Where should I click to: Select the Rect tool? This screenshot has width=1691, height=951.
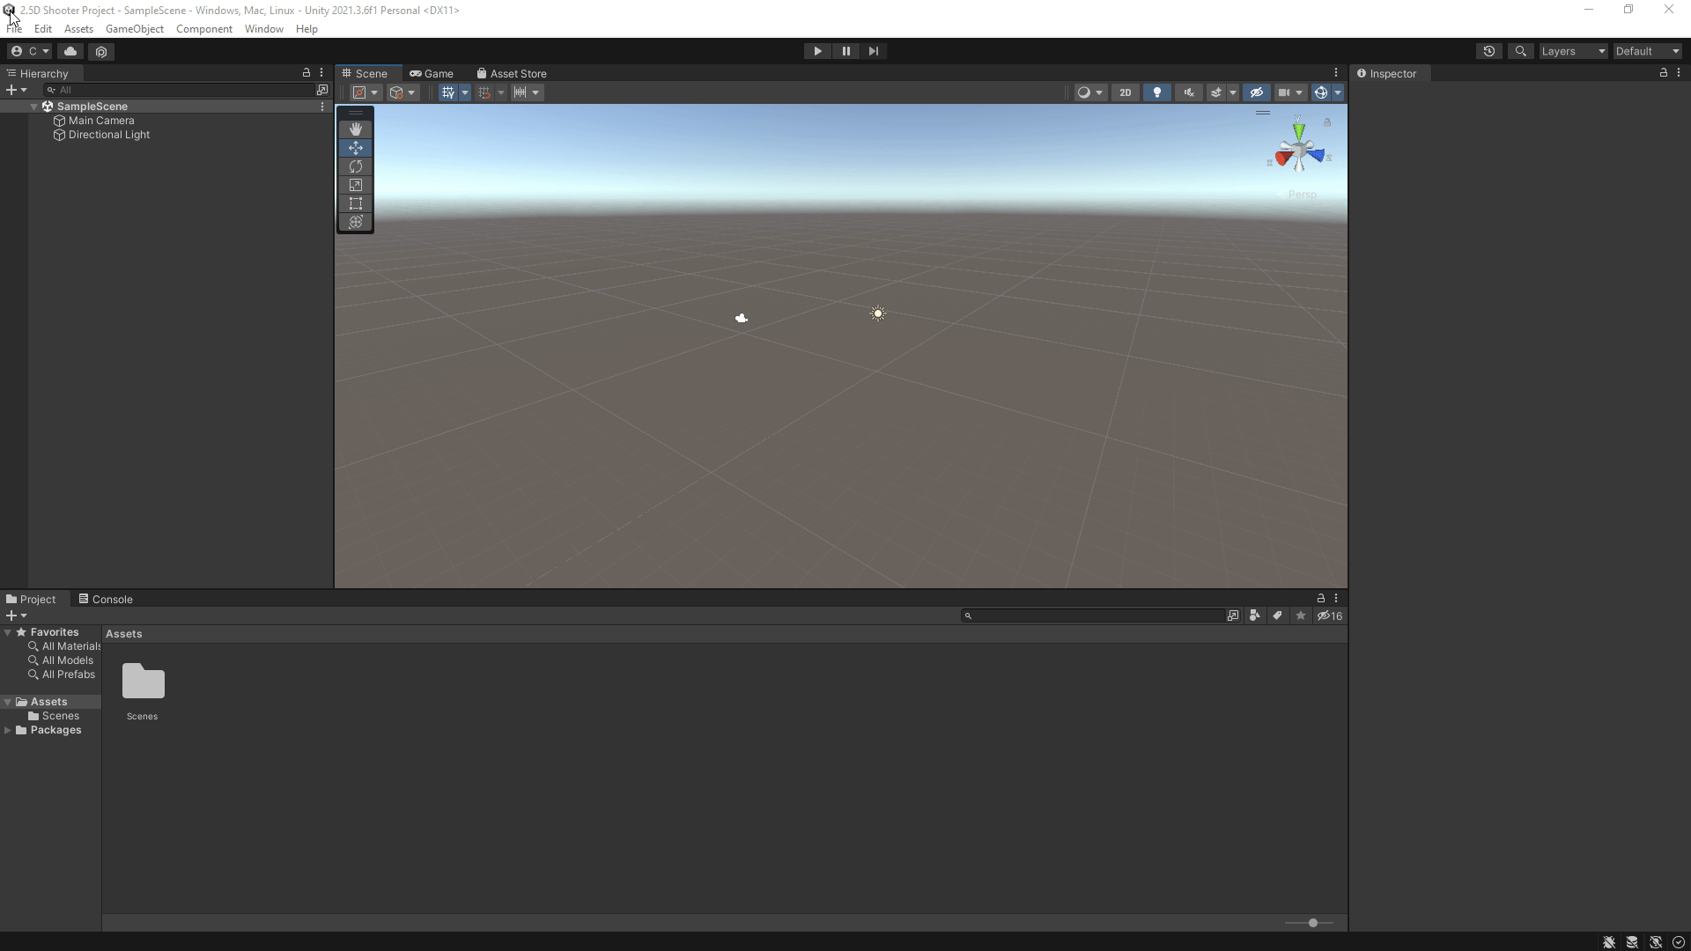[356, 203]
